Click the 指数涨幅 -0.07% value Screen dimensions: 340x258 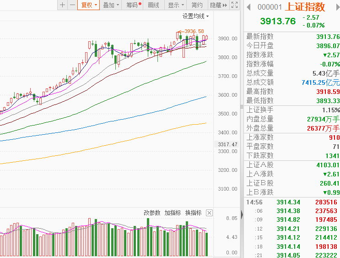[x=330, y=64]
